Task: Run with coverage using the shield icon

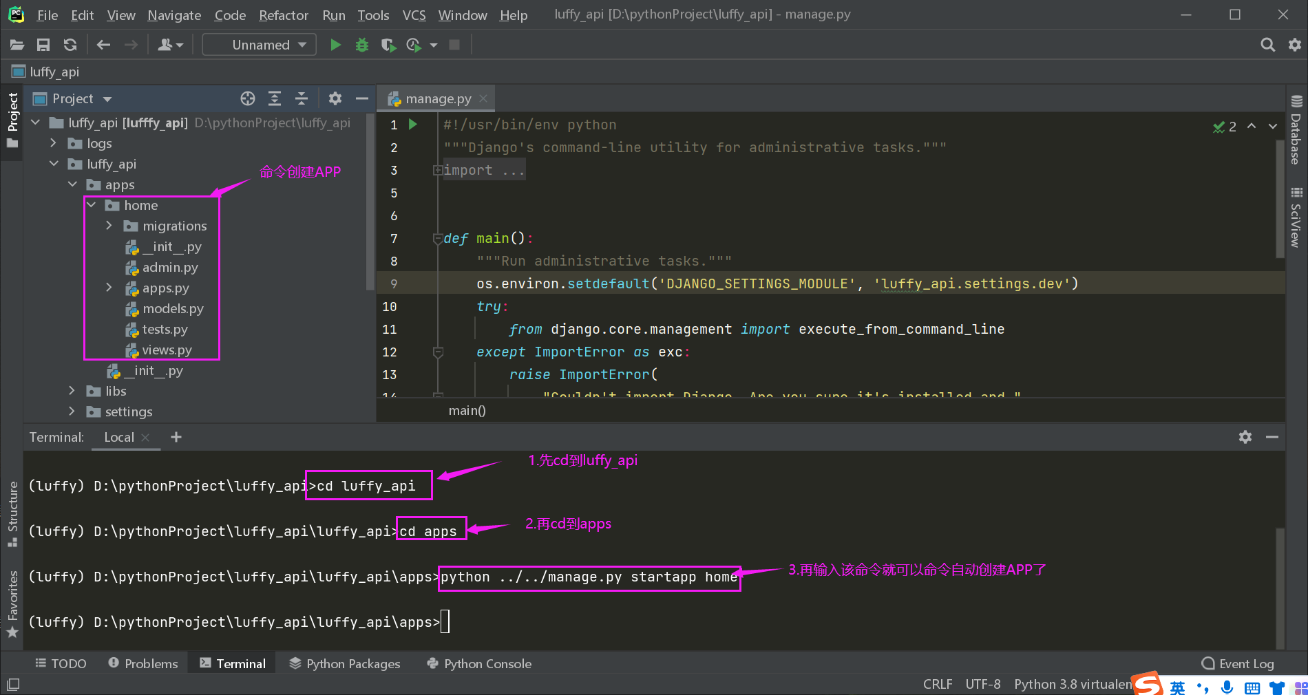Action: [x=388, y=45]
